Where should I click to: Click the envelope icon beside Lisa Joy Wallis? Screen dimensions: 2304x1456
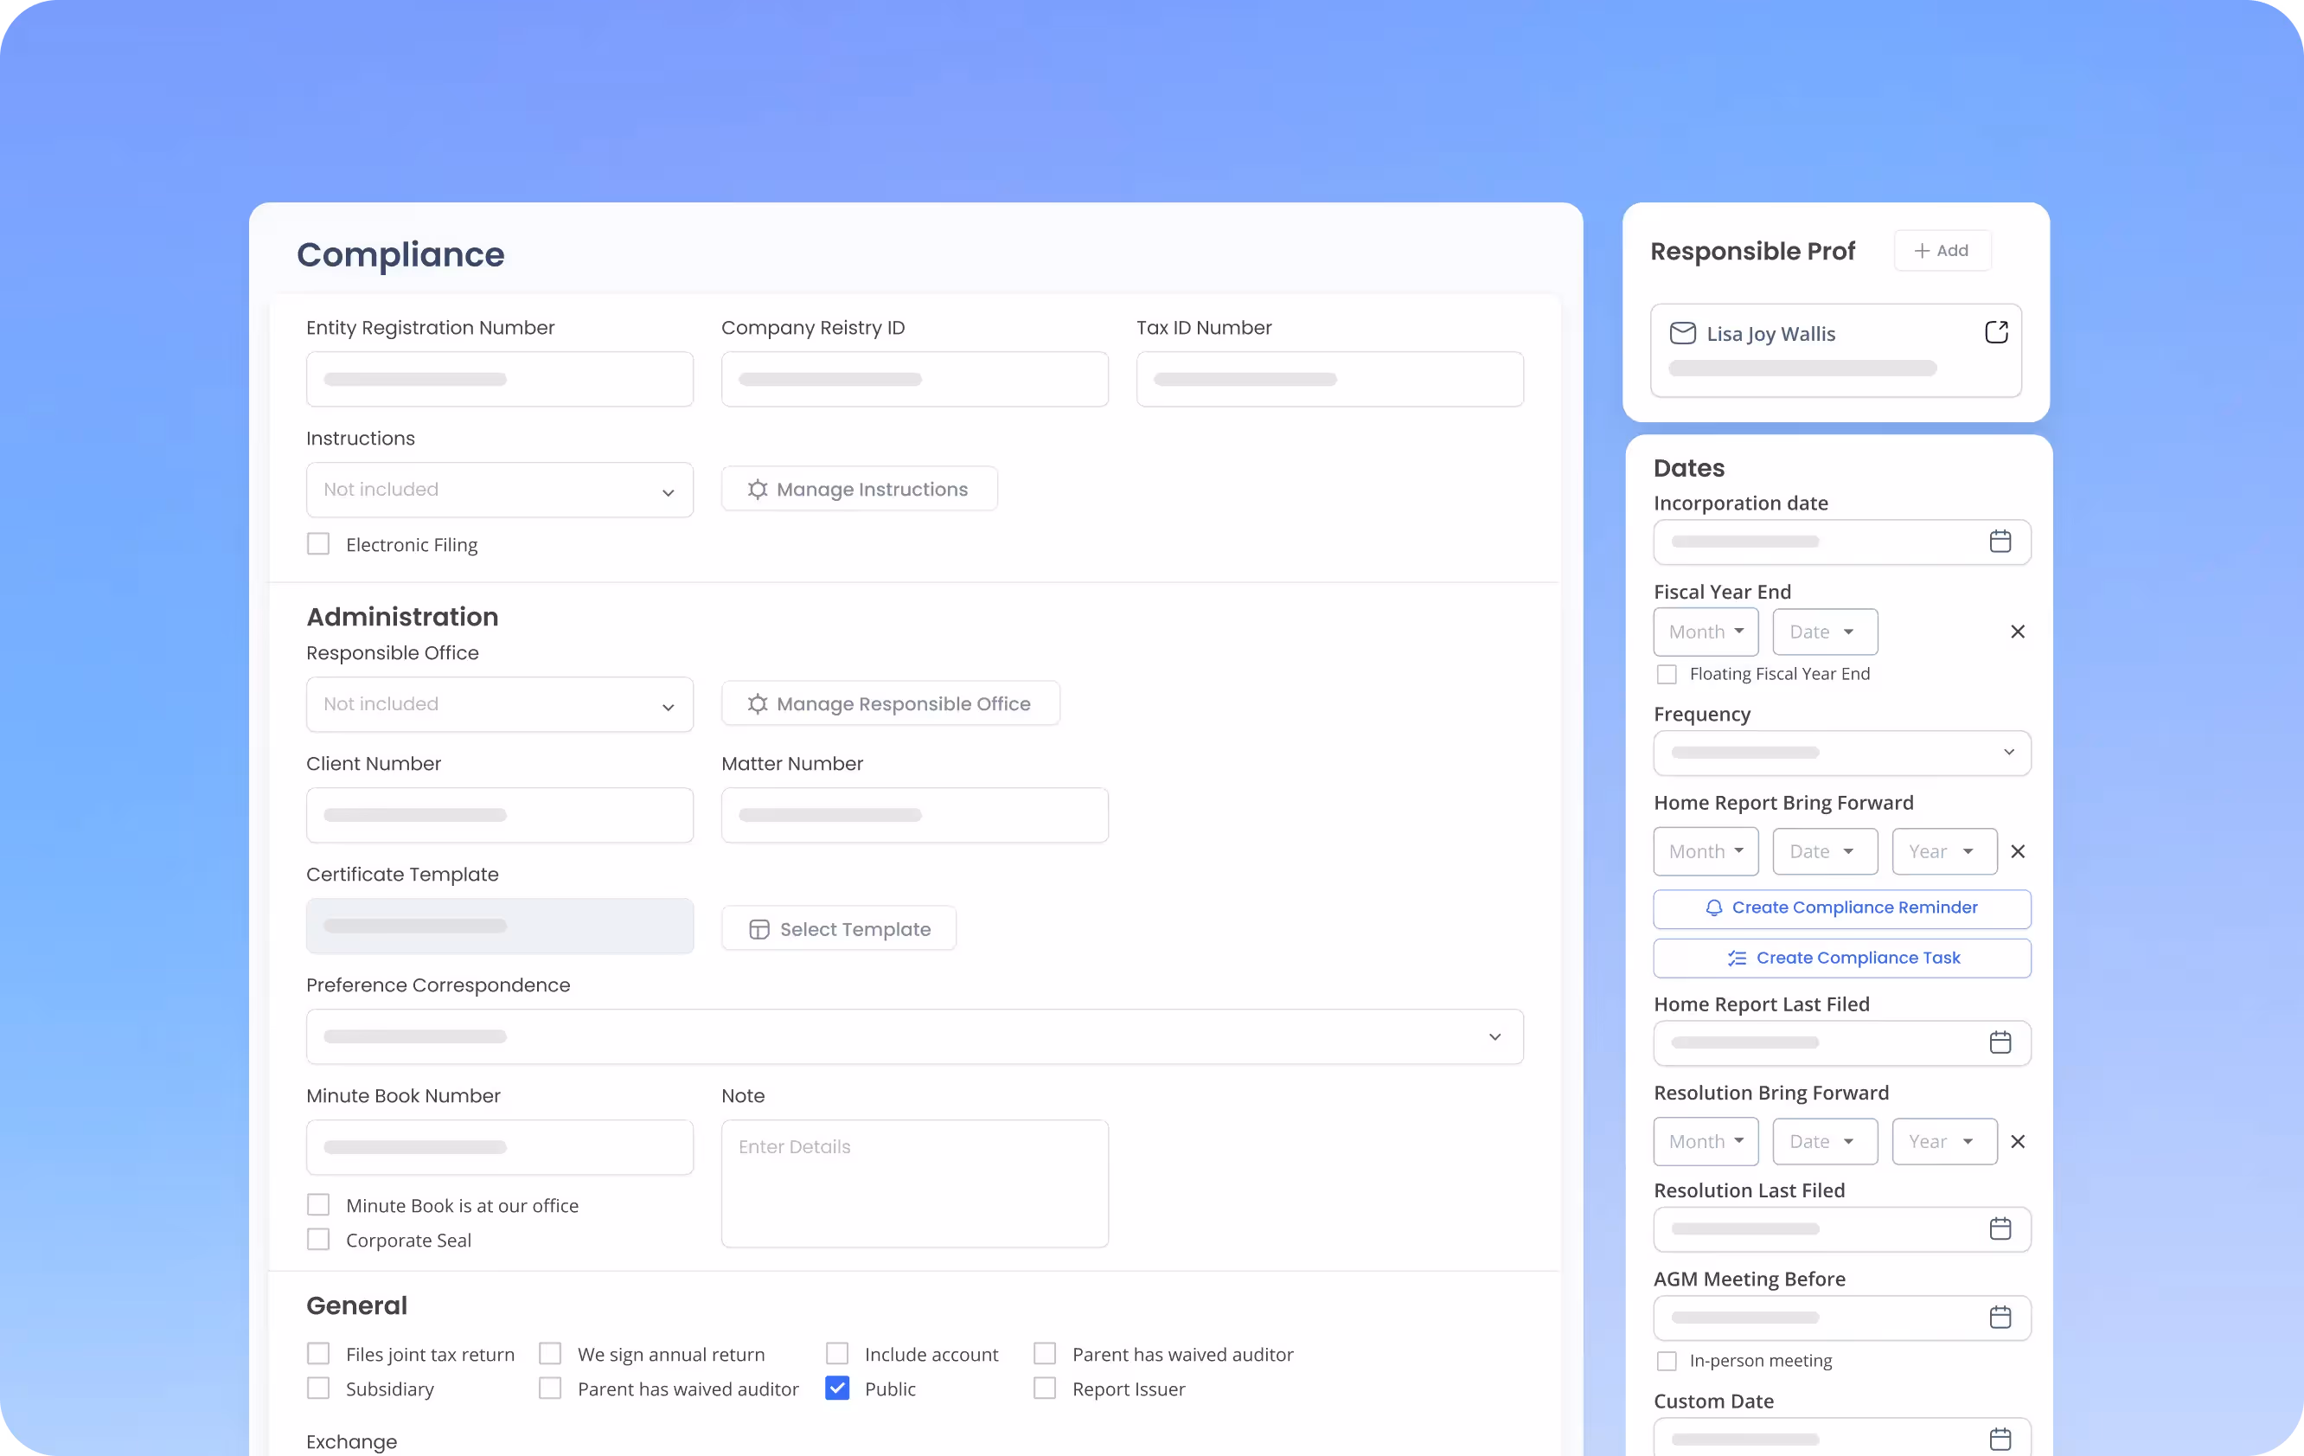pyautogui.click(x=1682, y=333)
